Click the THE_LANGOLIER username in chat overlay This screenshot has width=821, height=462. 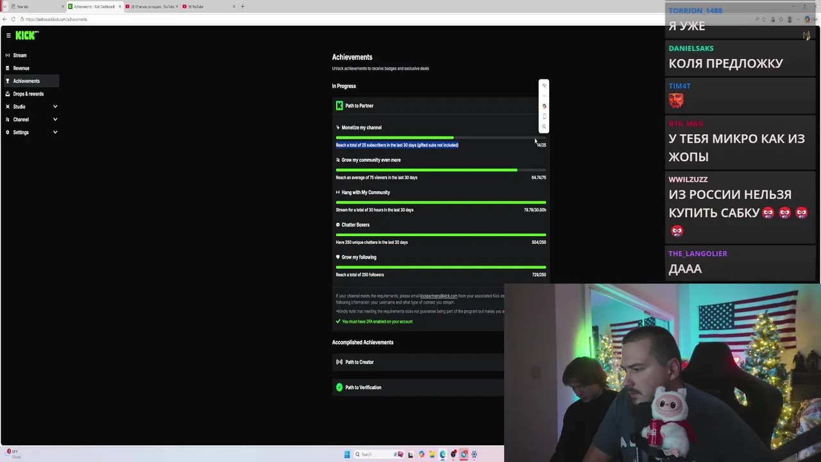point(698,253)
